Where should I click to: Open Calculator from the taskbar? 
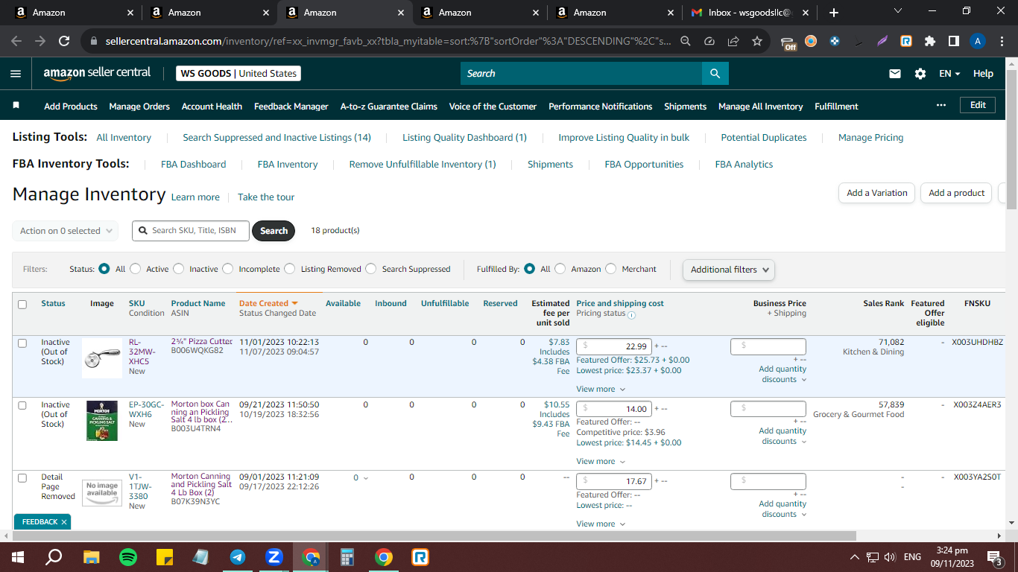pos(347,556)
